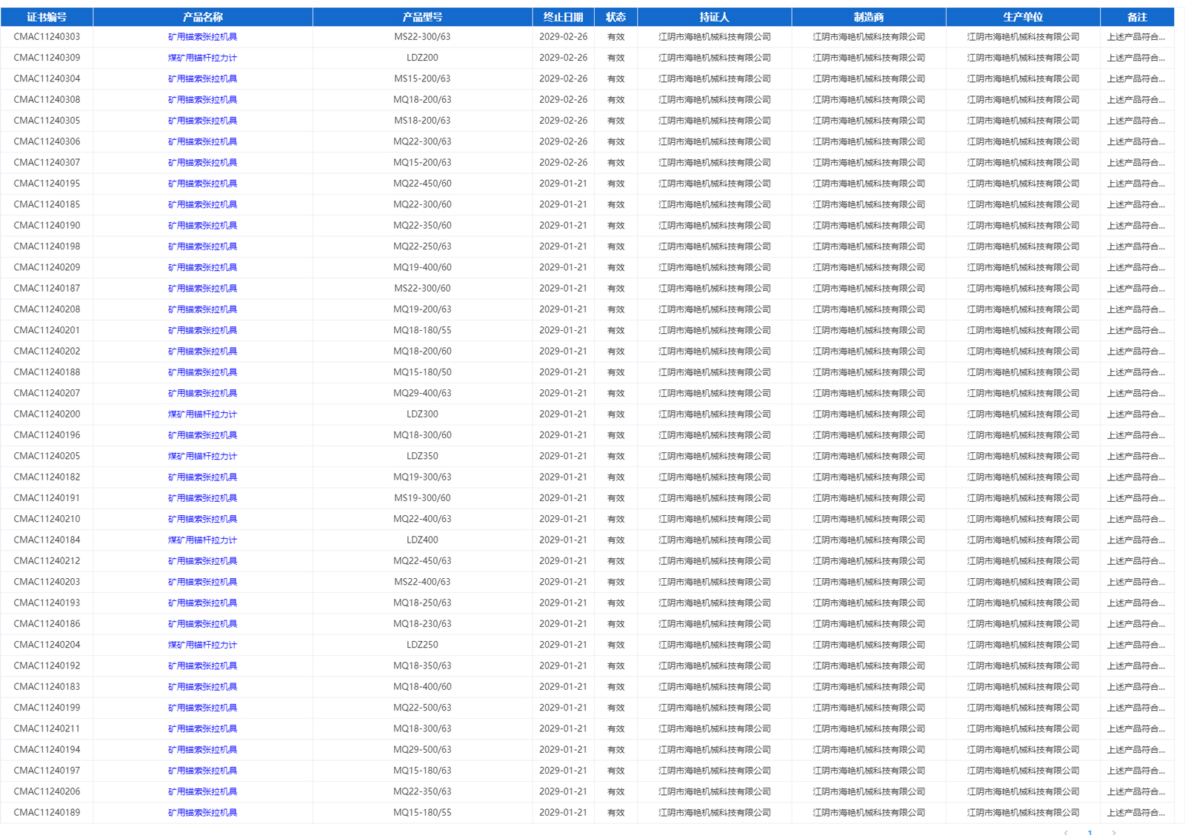Click the 证书编号 column header
Screen dimensions: 1185x835
[47, 17]
